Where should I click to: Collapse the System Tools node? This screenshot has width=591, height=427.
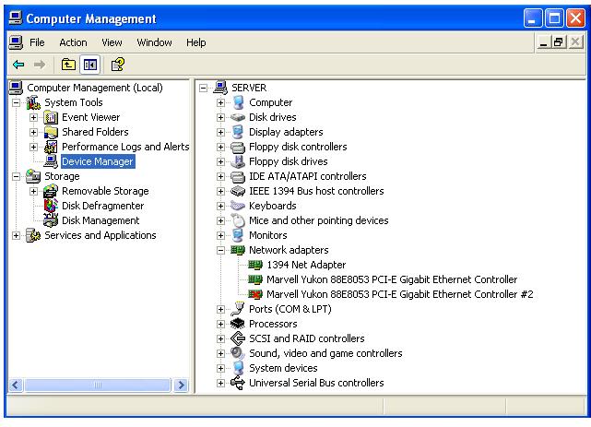(16, 103)
